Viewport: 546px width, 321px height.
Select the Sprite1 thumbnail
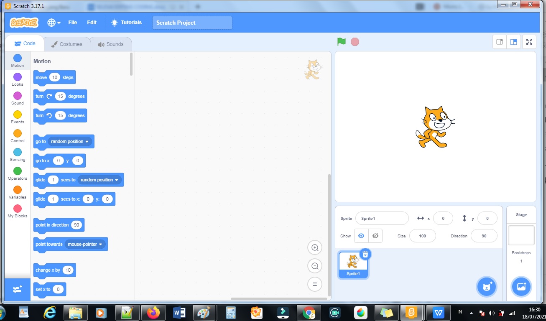click(x=353, y=265)
